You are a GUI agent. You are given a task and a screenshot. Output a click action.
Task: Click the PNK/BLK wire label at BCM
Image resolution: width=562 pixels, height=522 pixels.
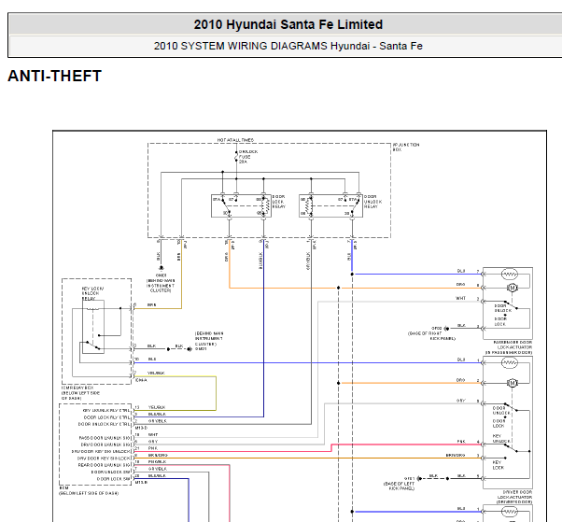157,461
